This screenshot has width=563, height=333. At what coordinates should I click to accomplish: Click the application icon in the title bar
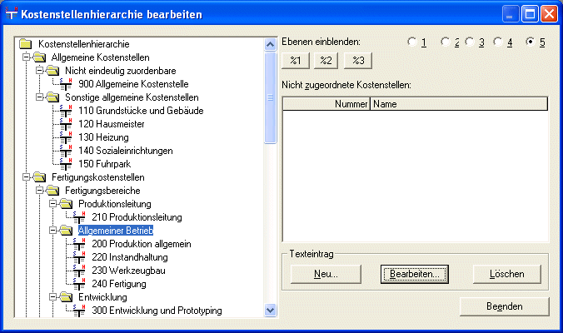pyautogui.click(x=11, y=13)
